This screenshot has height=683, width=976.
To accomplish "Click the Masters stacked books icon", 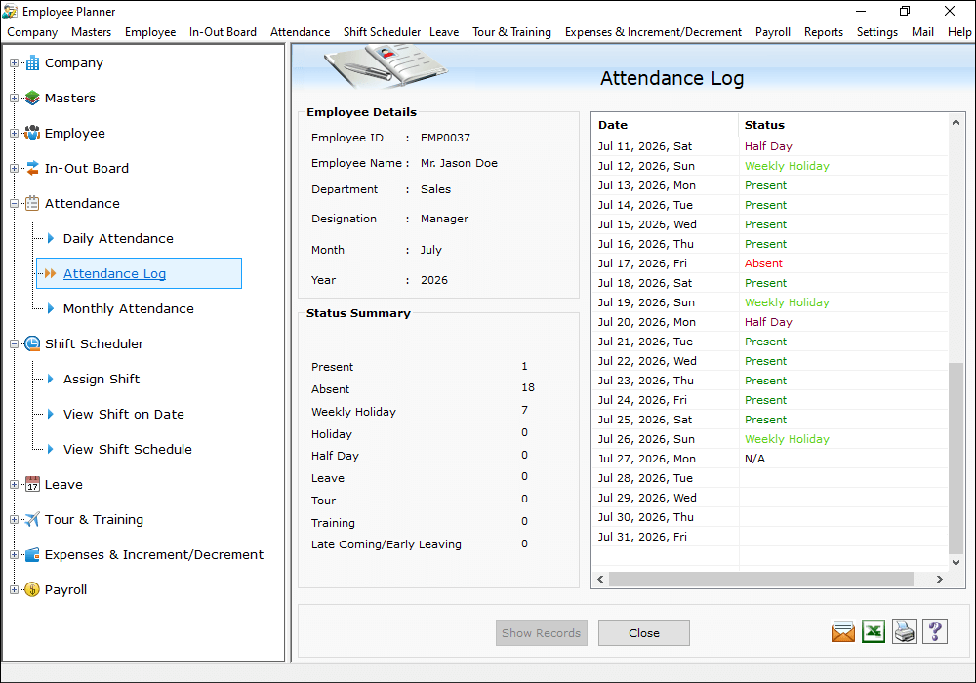I will click(32, 98).
